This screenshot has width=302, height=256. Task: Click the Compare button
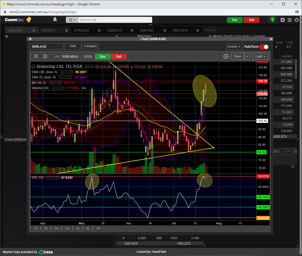[x=90, y=46]
